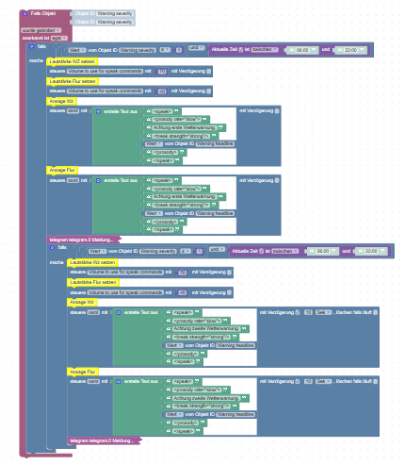Edit the </prosody> text in first Ansage Wz block
Image resolution: width=405 pixels, height=464 pixels.
pyautogui.click(x=165, y=152)
